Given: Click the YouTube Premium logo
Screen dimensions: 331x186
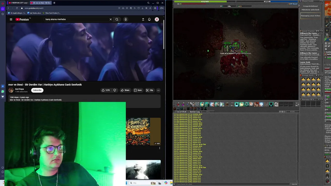Looking at the screenshot, I should click(22, 19).
